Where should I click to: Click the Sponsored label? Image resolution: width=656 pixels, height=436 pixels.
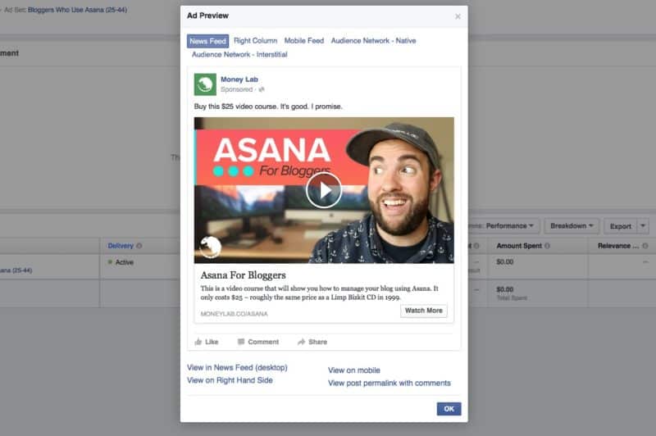[236, 89]
